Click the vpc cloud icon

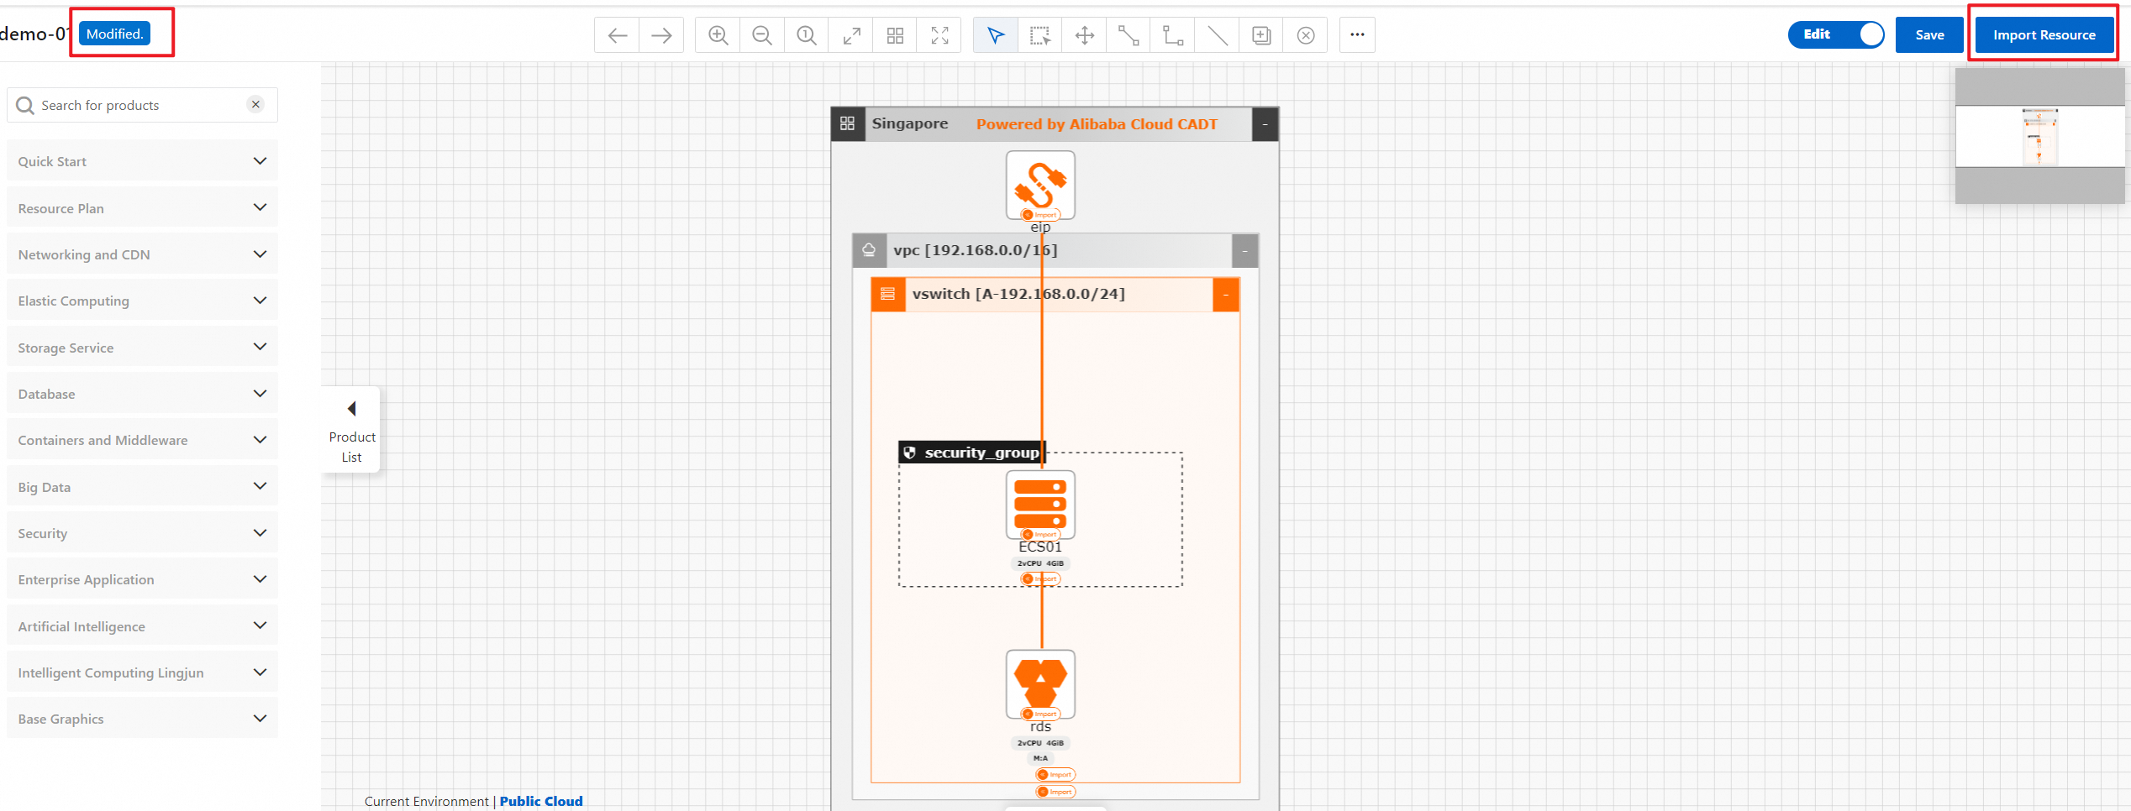(869, 250)
